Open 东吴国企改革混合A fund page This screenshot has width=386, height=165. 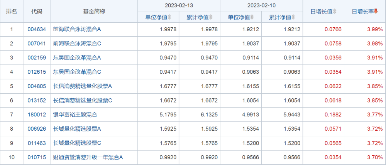tap(77, 58)
